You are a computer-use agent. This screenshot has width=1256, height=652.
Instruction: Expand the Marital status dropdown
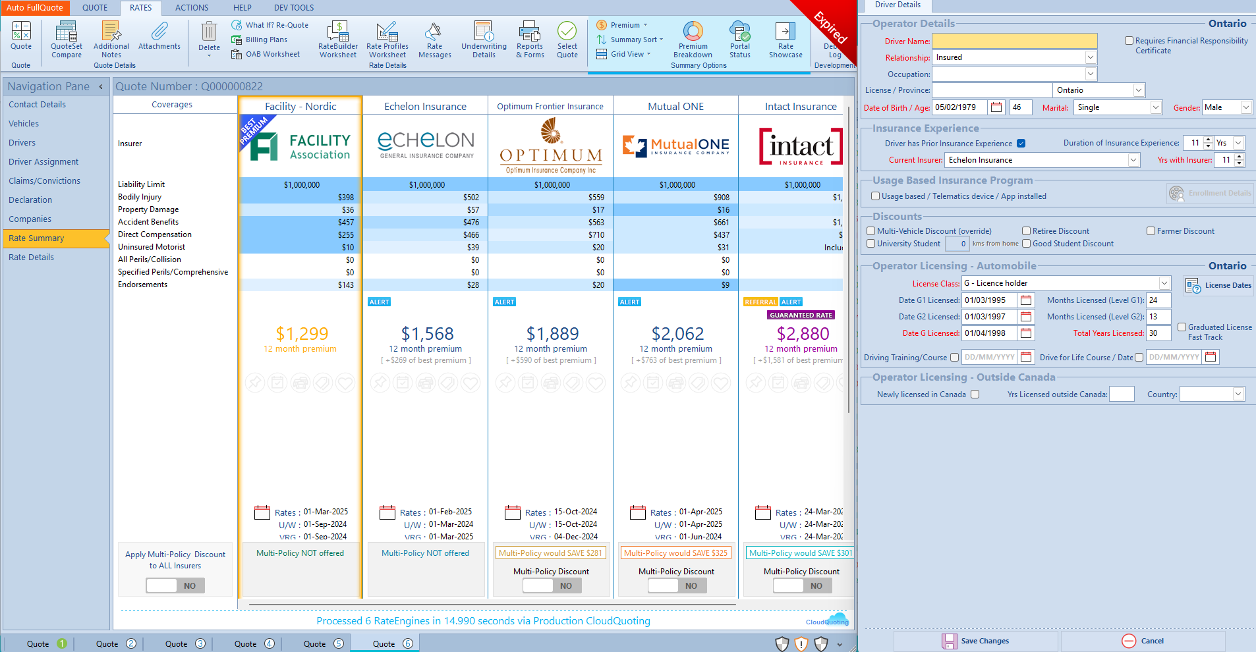tap(1155, 107)
